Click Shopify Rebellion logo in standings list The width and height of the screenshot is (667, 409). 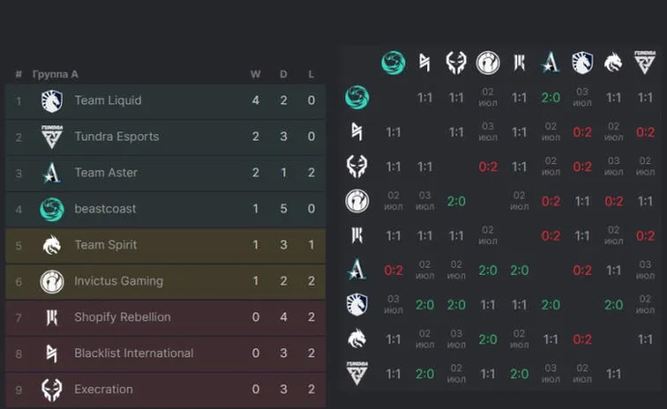[x=51, y=317]
